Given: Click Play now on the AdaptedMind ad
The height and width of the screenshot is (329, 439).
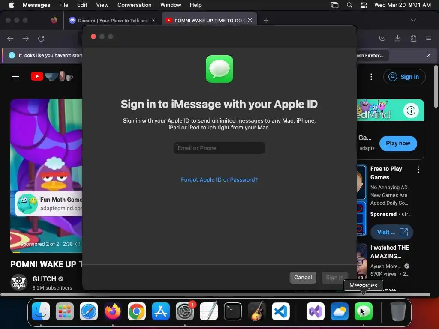Looking at the screenshot, I should (398, 143).
